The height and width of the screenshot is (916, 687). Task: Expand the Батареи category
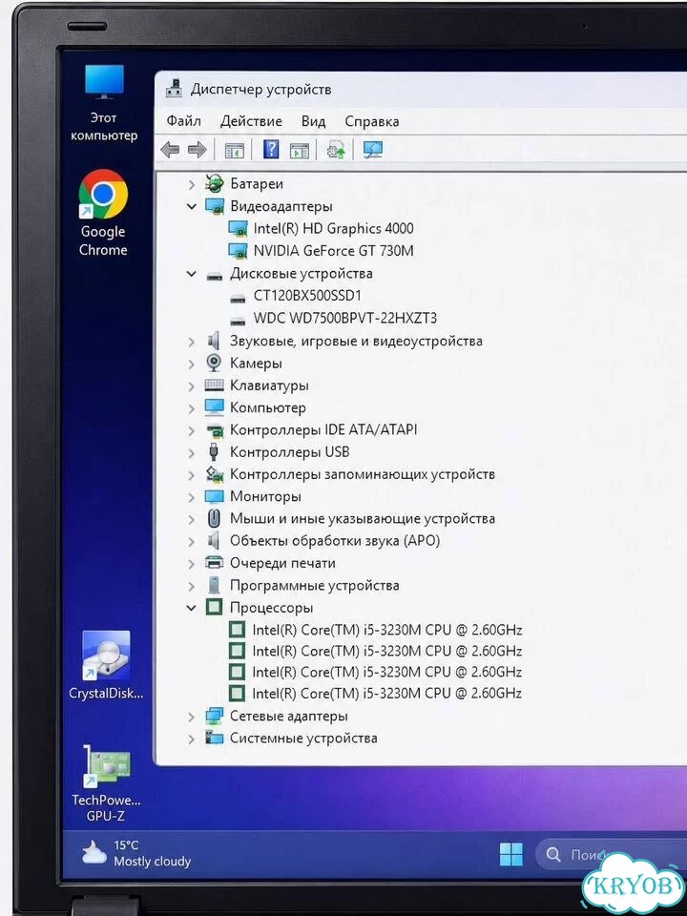[x=192, y=184]
